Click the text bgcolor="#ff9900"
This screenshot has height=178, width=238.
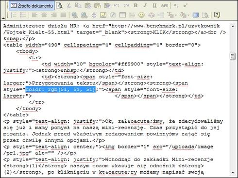pos(116,64)
